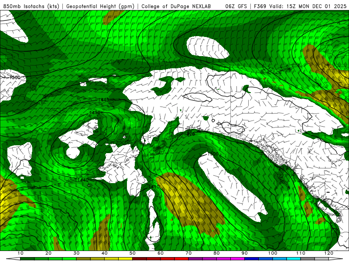Click the scale label '50' on the color bar
This screenshot has height=261, width=349.
tap(133, 253)
